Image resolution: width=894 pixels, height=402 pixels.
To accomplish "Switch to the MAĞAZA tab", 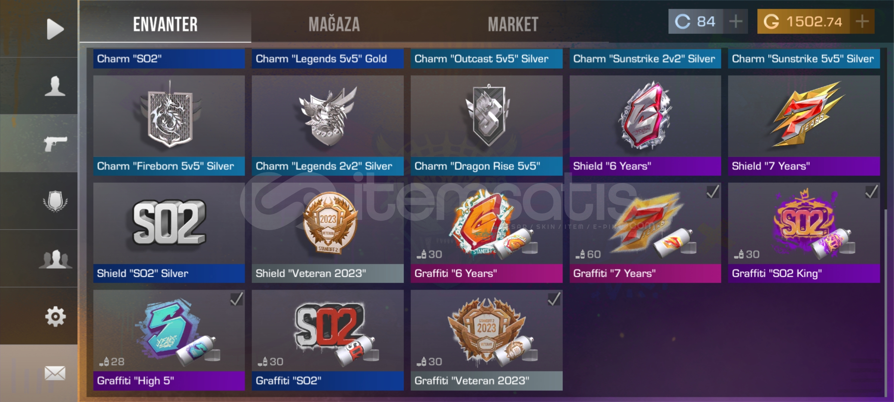I will click(x=334, y=24).
